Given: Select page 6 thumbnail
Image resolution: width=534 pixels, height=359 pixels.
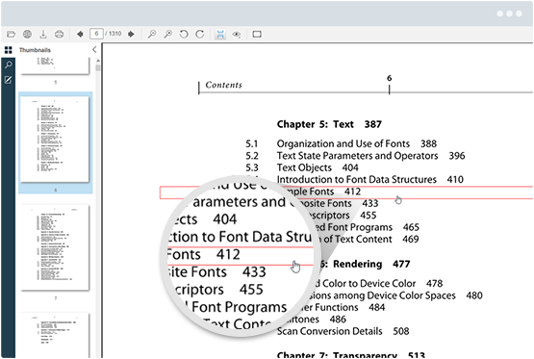Looking at the screenshot, I should tap(55, 139).
